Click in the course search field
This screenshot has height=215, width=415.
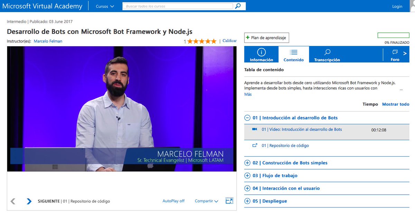tap(178, 6)
